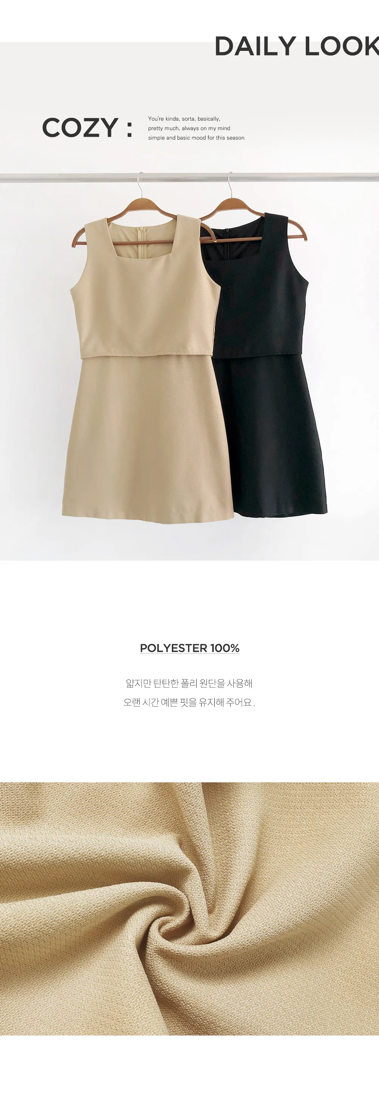
Task: Click the DAILY LOOK heading
Action: pos(296,46)
